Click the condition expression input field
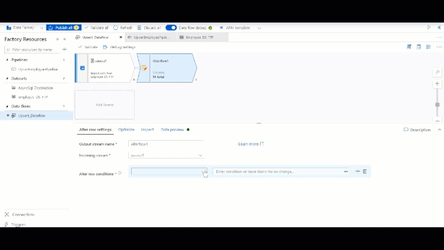The width and height of the screenshot is (444, 250). point(278,172)
